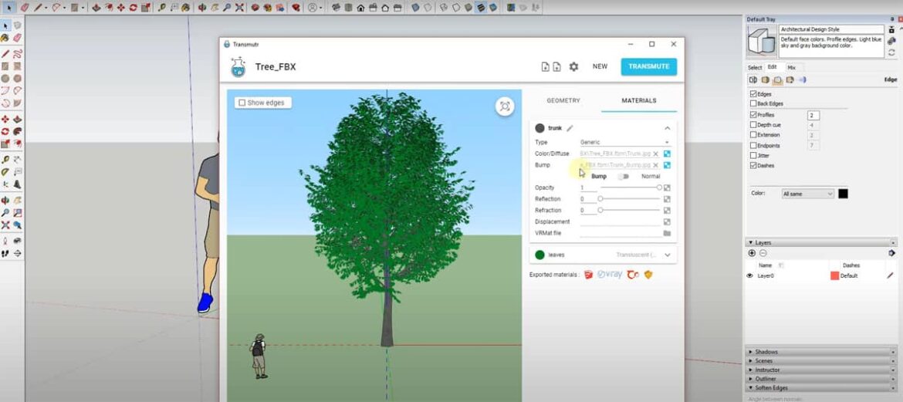The height and width of the screenshot is (402, 903).
Task: Open the edge Color 'All same' dropdown
Action: click(808, 194)
